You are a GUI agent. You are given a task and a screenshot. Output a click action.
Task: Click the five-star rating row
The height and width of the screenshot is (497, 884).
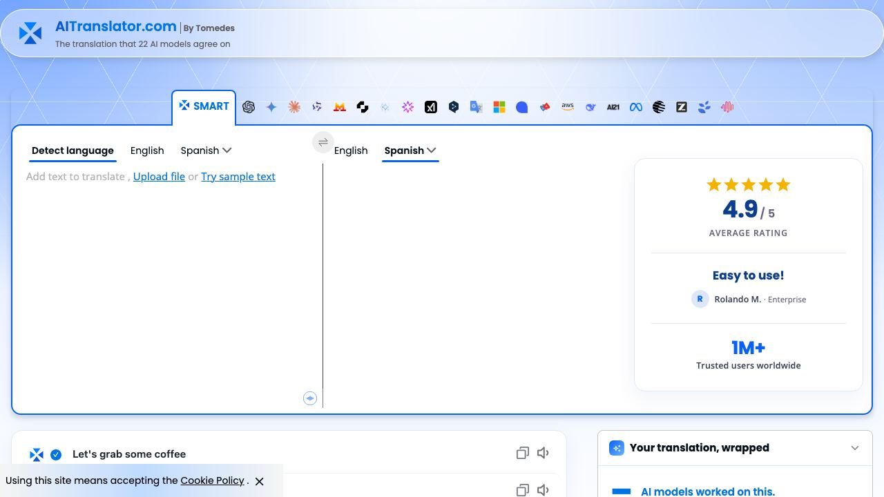(749, 184)
